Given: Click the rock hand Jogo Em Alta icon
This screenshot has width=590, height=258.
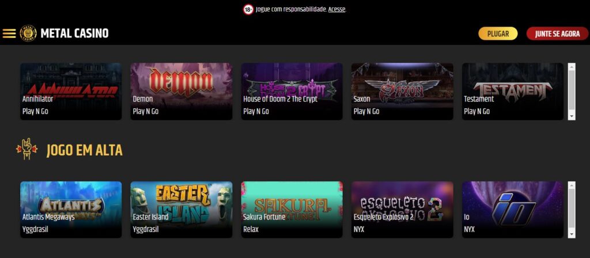Looking at the screenshot, I should [x=27, y=149].
